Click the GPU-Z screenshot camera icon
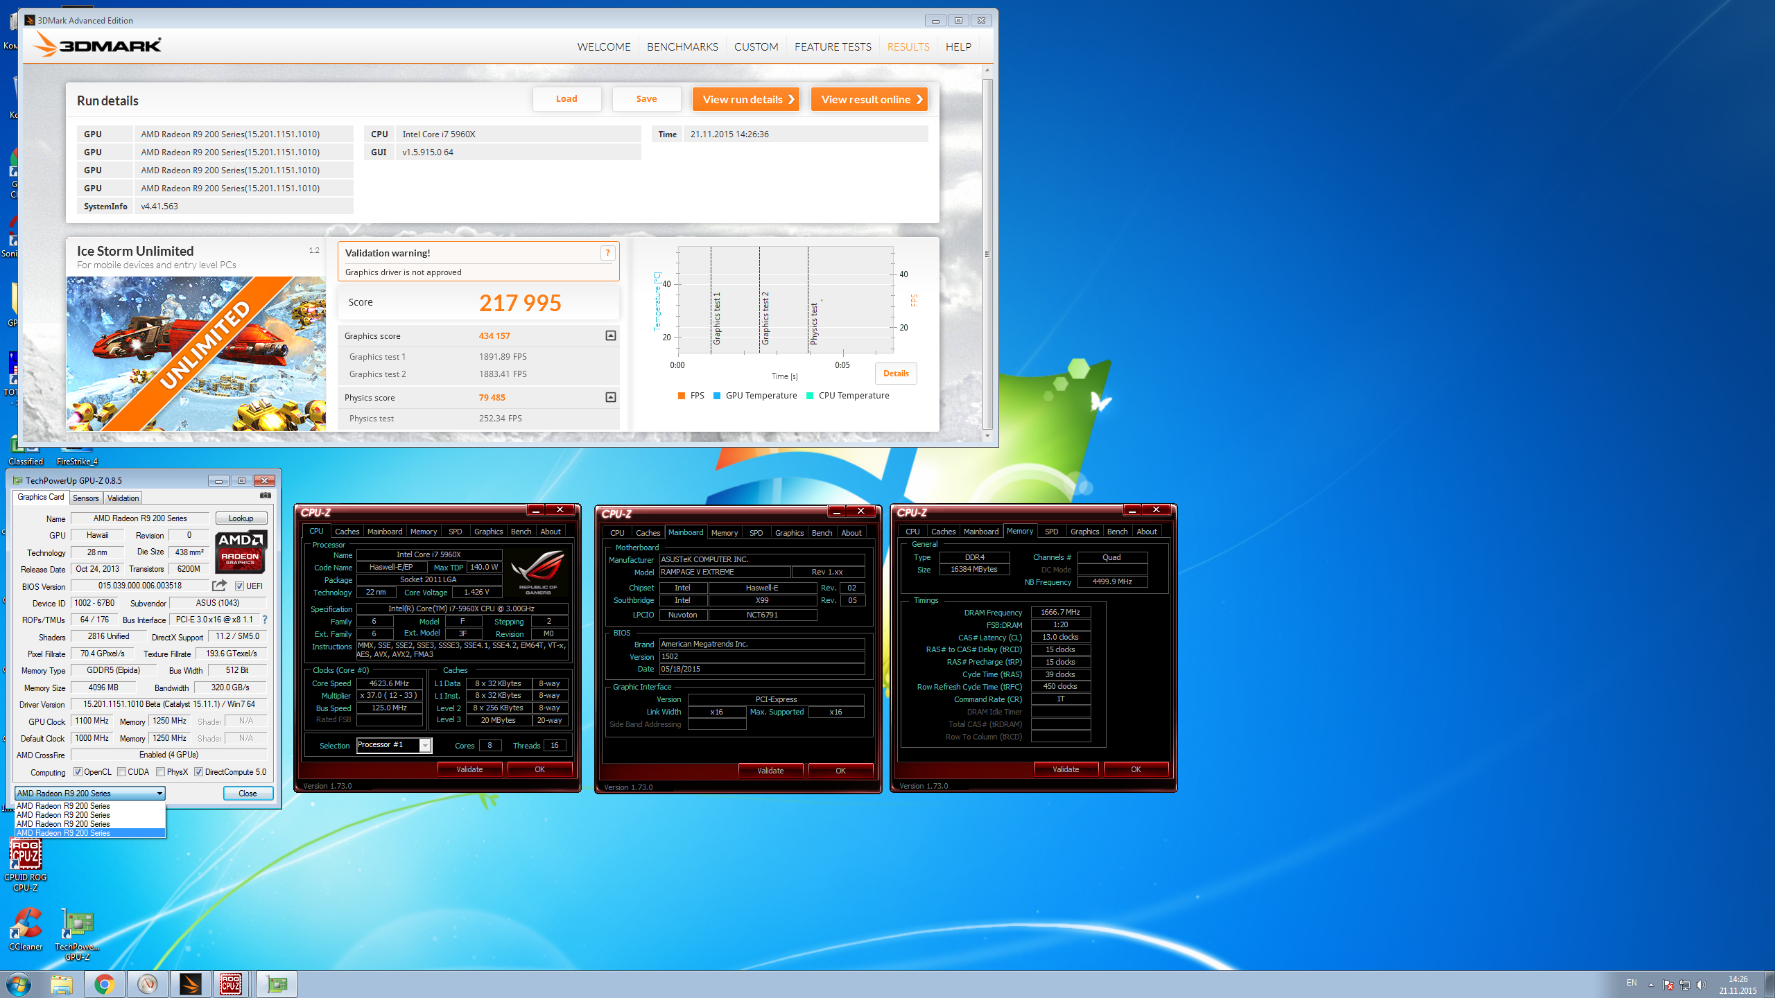The image size is (1775, 998). pos(265,496)
